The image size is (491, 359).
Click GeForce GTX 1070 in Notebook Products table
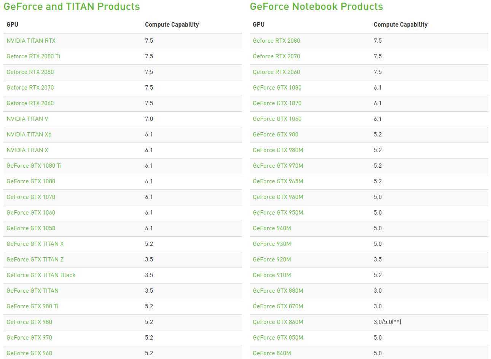[277, 103]
